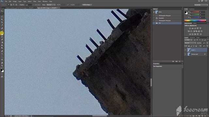Viewport: 209px width, 117px height.
Task: Add a Vibrance adjustment
Action: (200, 28)
